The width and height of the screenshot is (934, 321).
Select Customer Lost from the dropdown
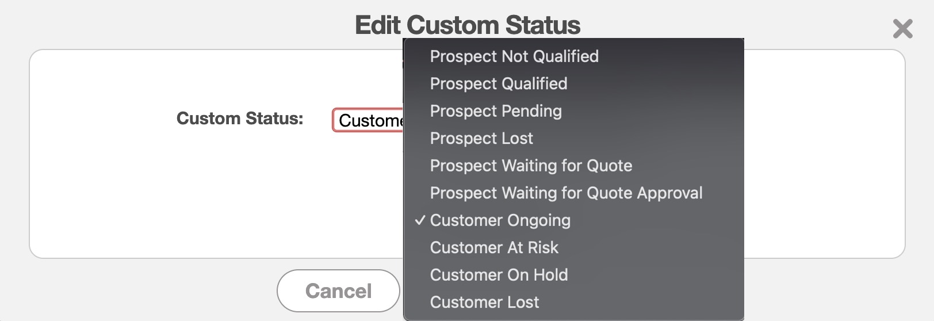tap(484, 303)
